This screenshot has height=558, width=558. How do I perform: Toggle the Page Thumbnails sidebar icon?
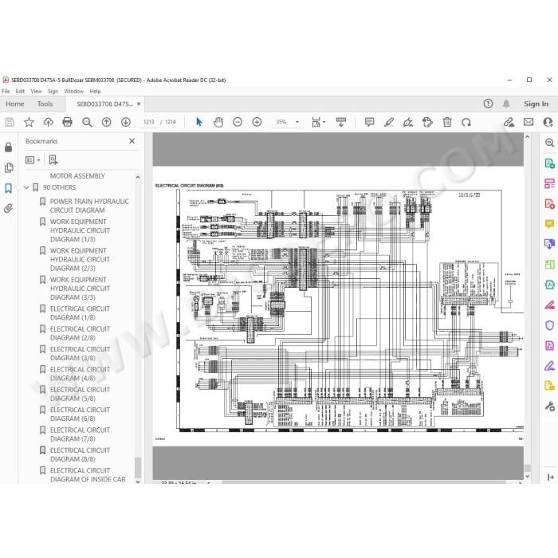[x=9, y=168]
